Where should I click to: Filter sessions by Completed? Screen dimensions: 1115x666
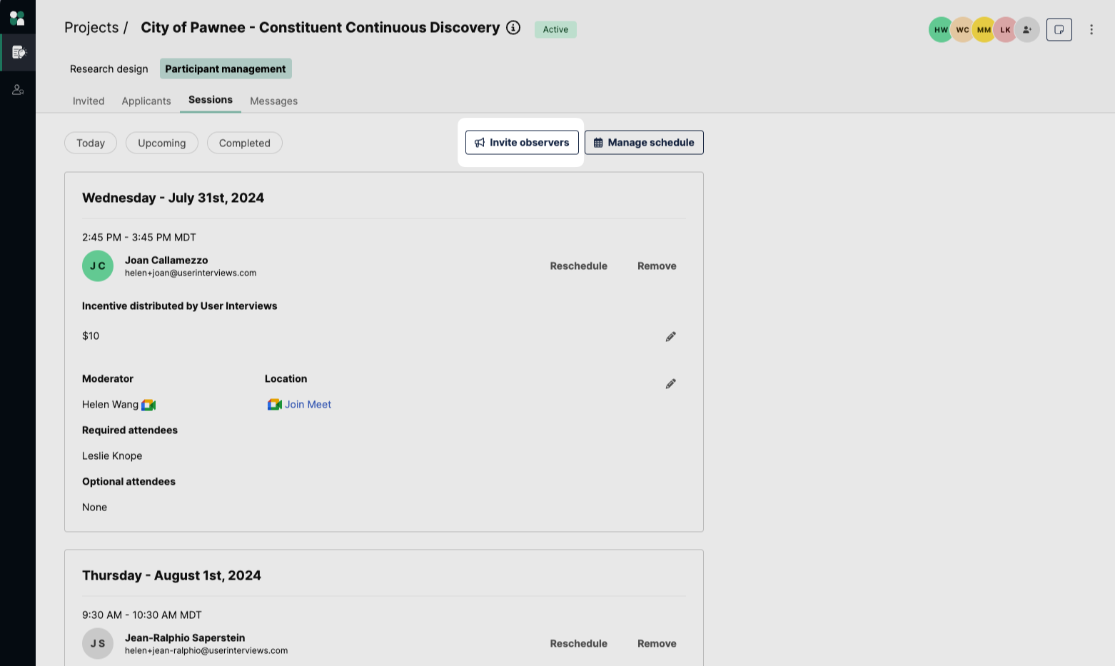(x=245, y=143)
